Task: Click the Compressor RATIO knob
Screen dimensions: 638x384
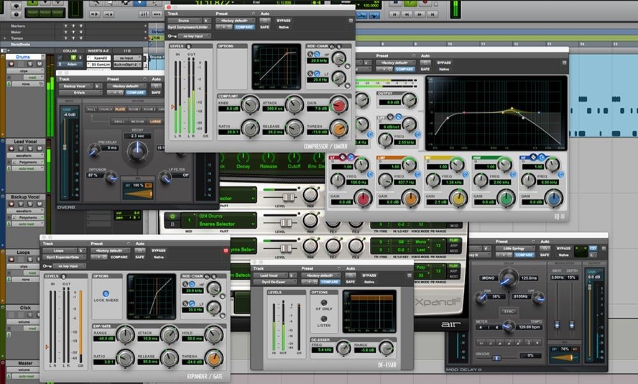Action: (x=250, y=128)
